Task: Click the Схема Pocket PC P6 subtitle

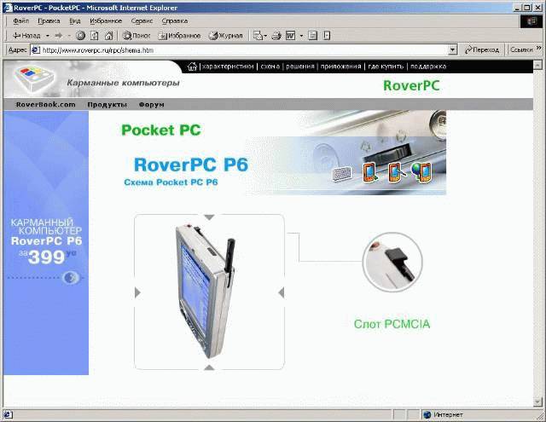Action: point(171,182)
